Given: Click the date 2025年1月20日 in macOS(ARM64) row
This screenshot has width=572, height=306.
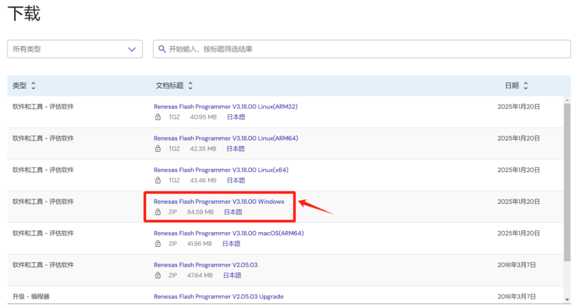Looking at the screenshot, I should point(519,233).
